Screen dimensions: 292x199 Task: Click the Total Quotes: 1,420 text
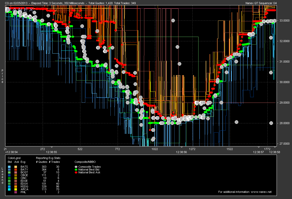[x=101, y=3]
